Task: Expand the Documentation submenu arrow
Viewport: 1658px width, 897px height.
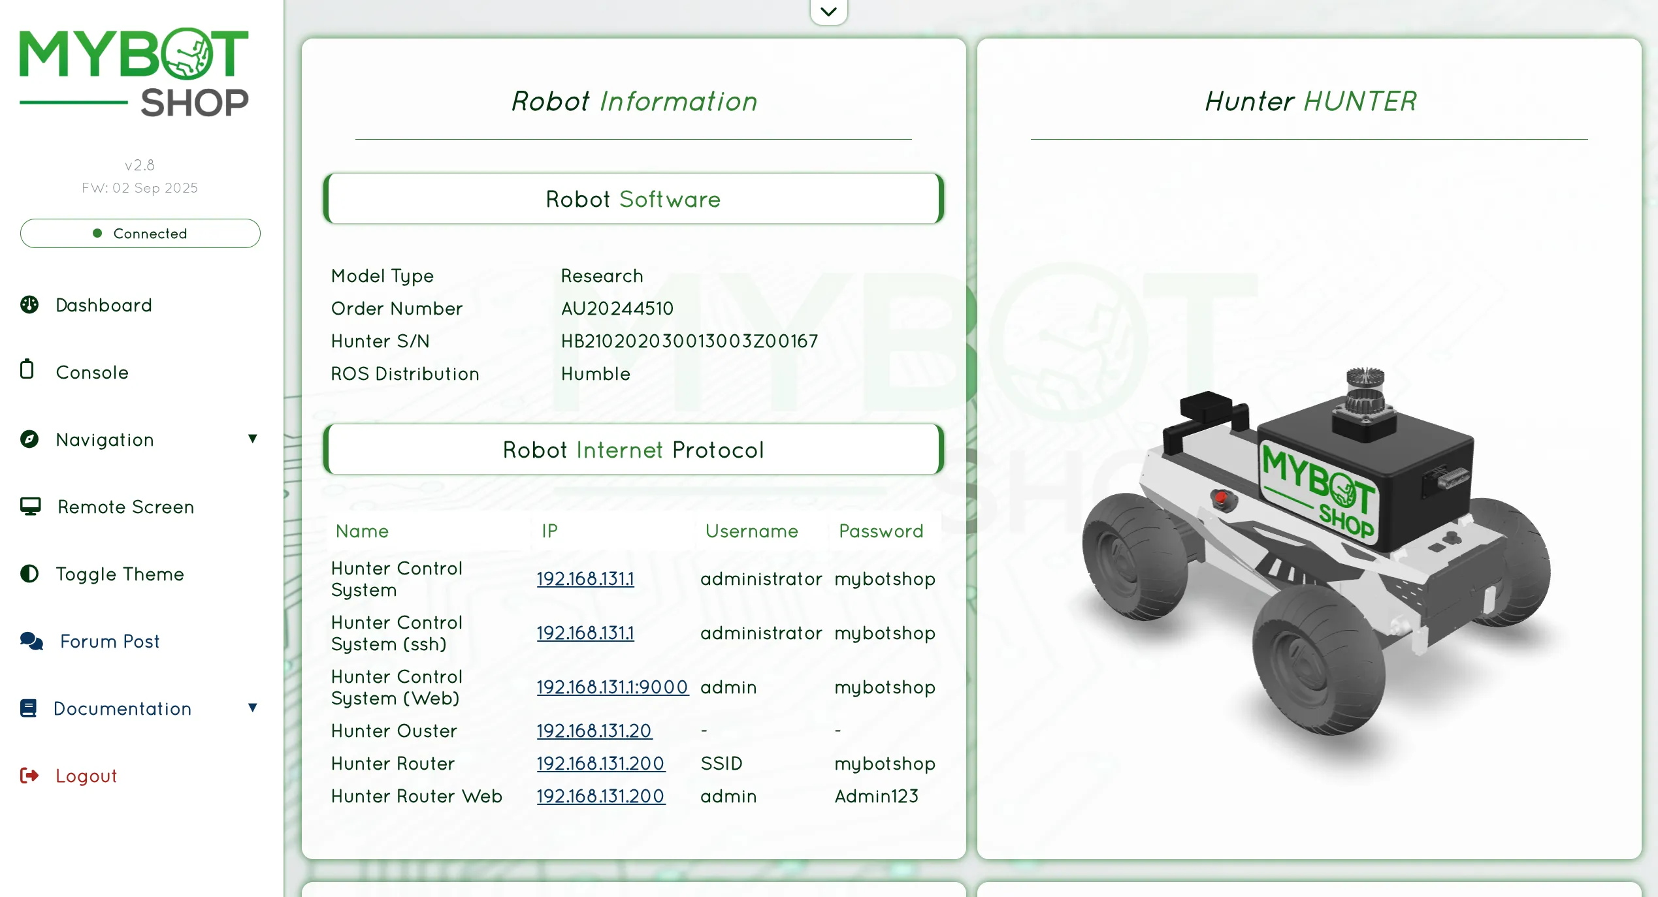Action: tap(253, 708)
